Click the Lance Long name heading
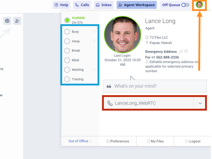Image resolution: width=212 pixels, height=159 pixels. click(160, 21)
